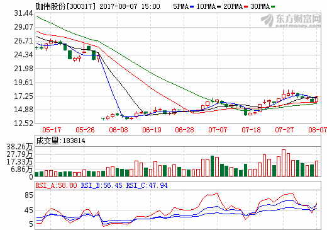Click the 07-27 date label
Screen dimensions: 327x230
(x=284, y=130)
